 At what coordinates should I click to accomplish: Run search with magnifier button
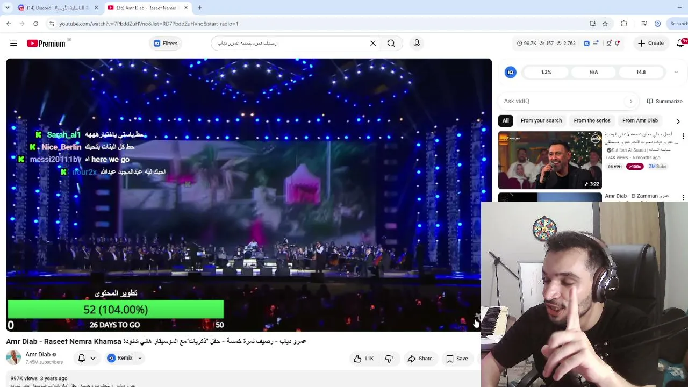pyautogui.click(x=391, y=44)
